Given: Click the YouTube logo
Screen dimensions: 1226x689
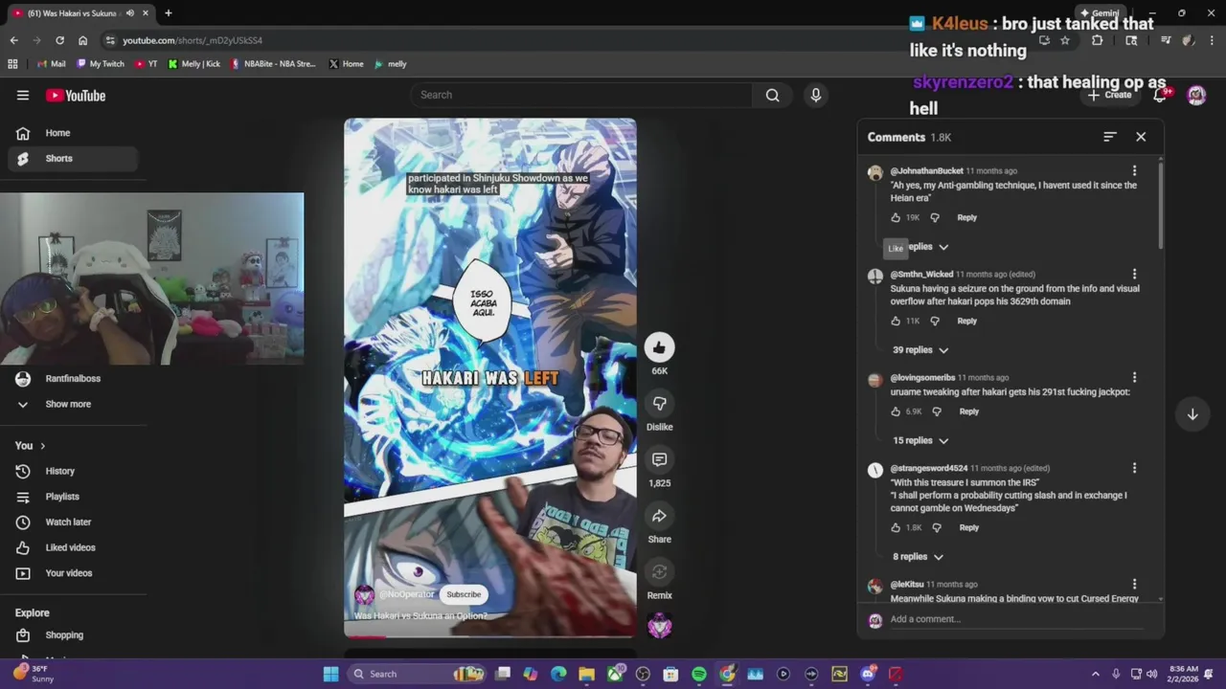Looking at the screenshot, I should tap(76, 95).
